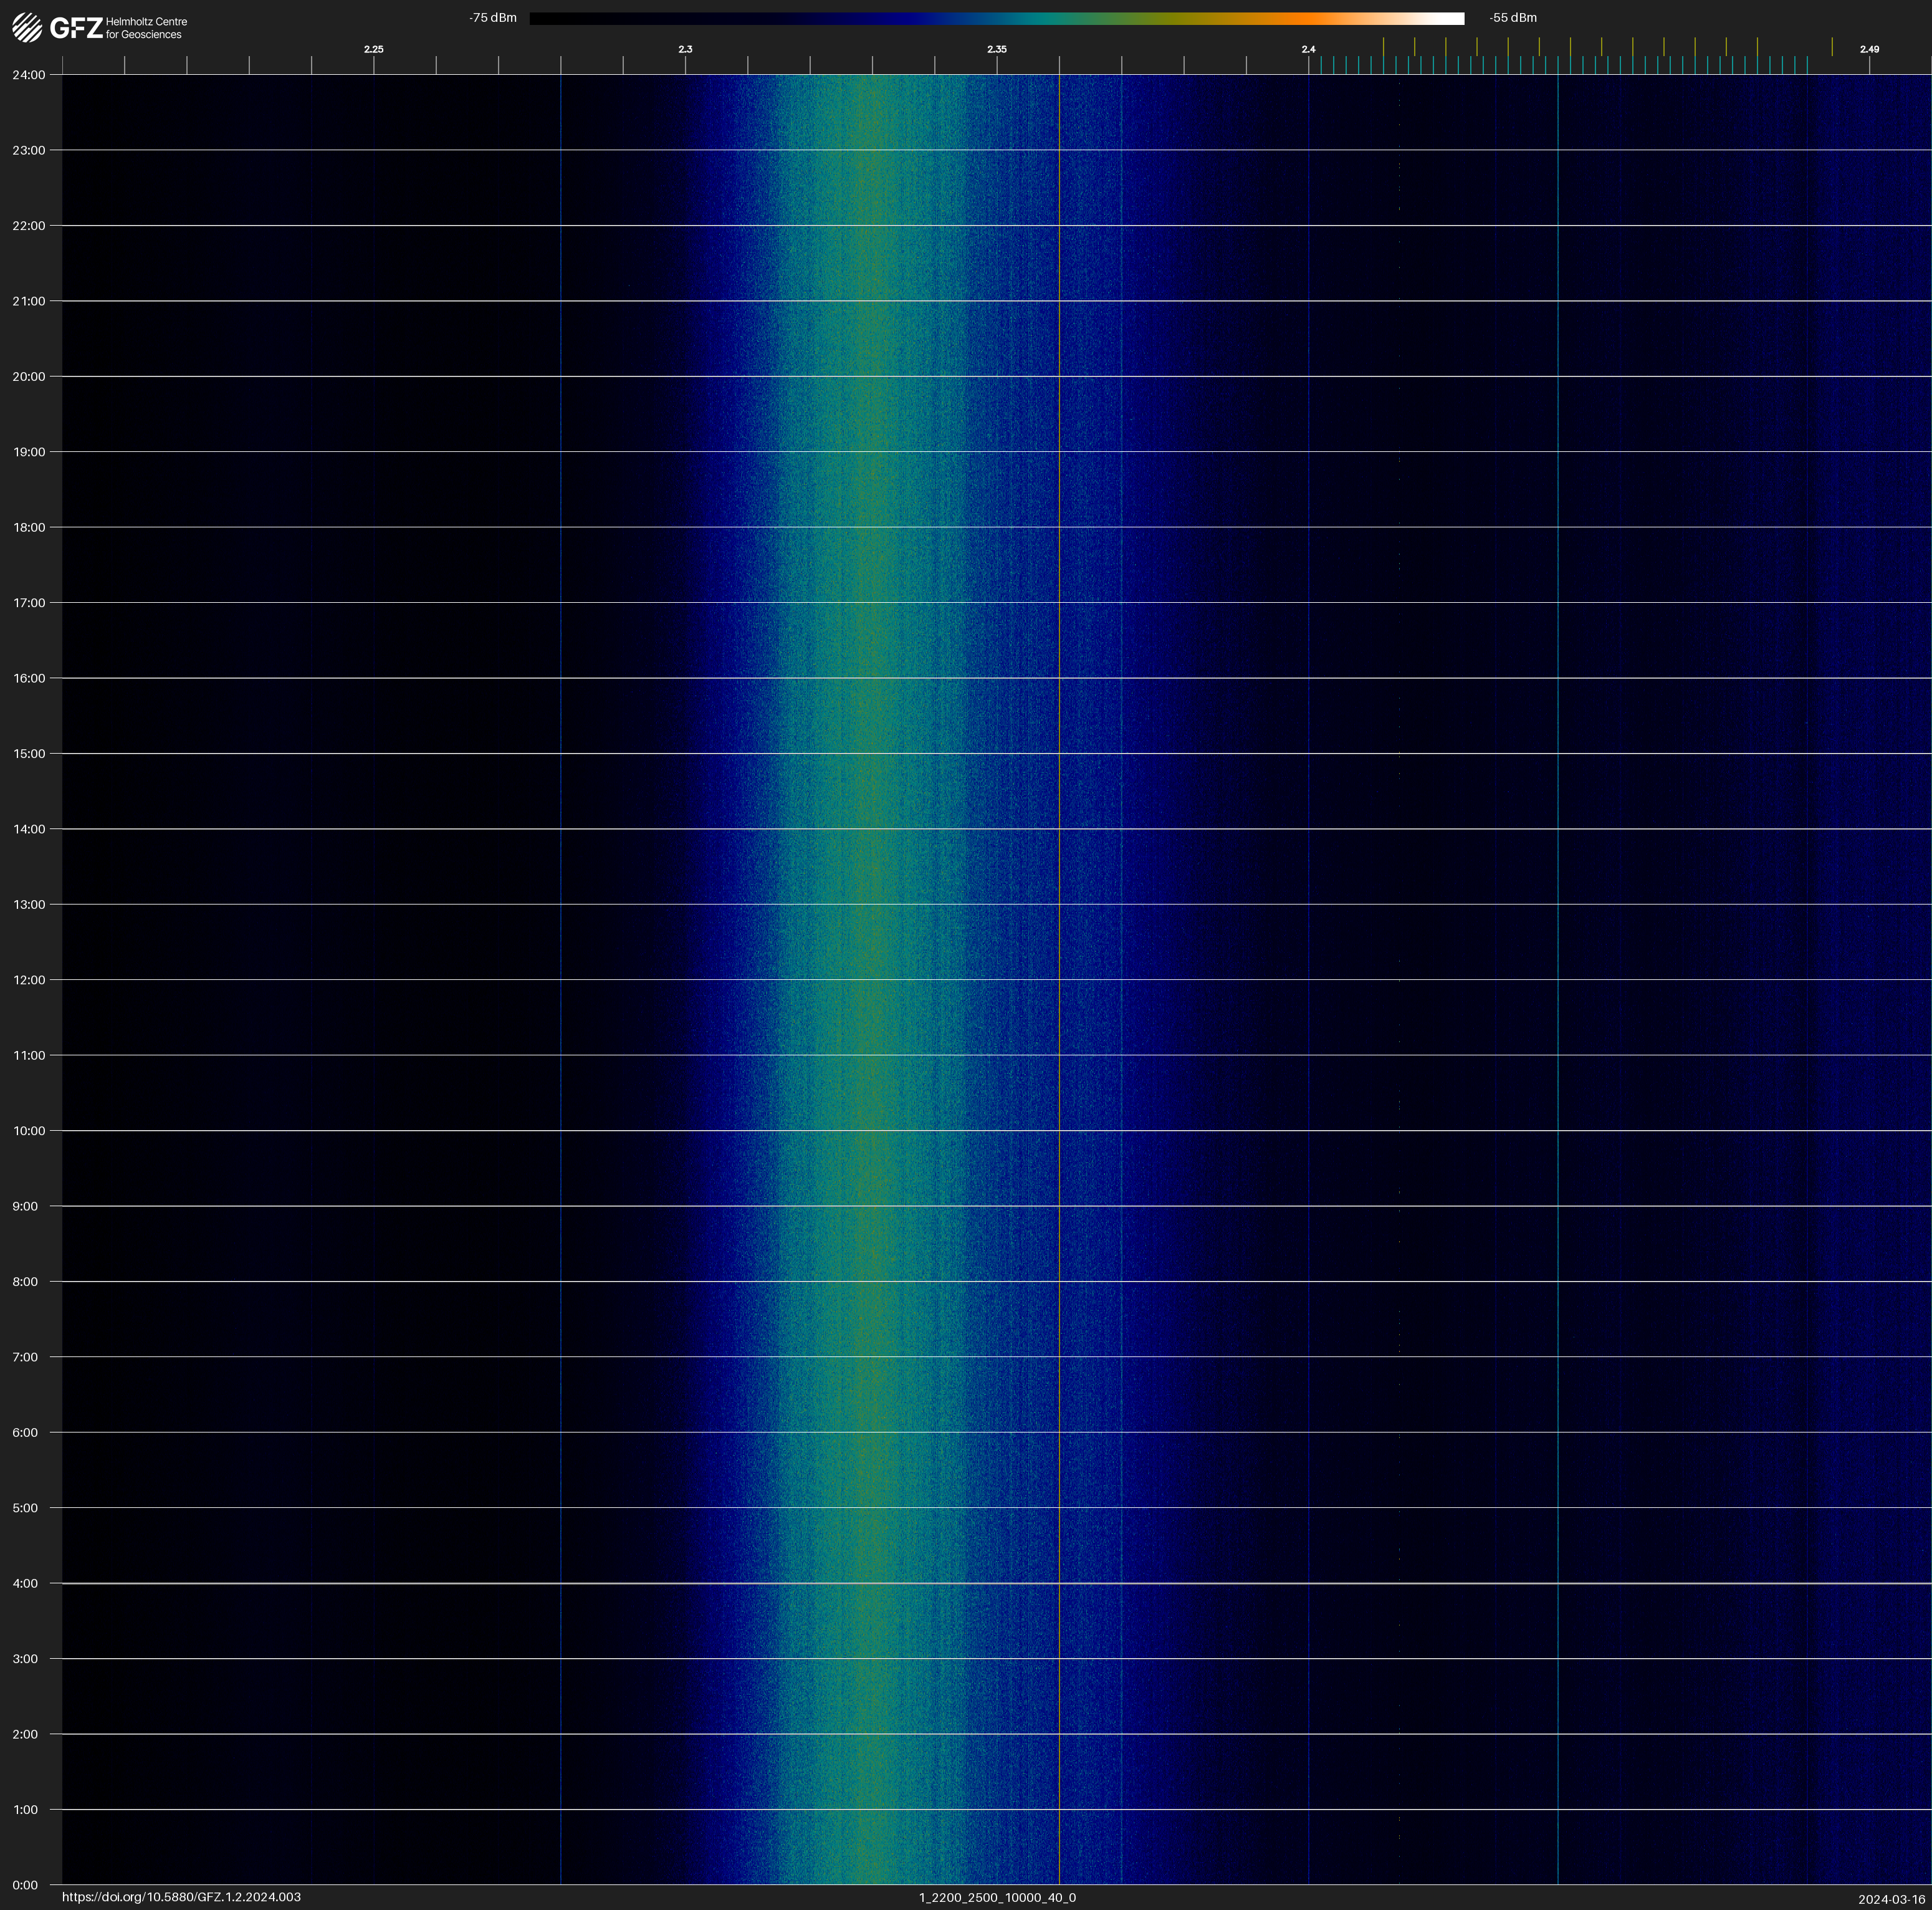Click the -55 dBm scale label
This screenshot has width=1932, height=1910.
click(1512, 18)
